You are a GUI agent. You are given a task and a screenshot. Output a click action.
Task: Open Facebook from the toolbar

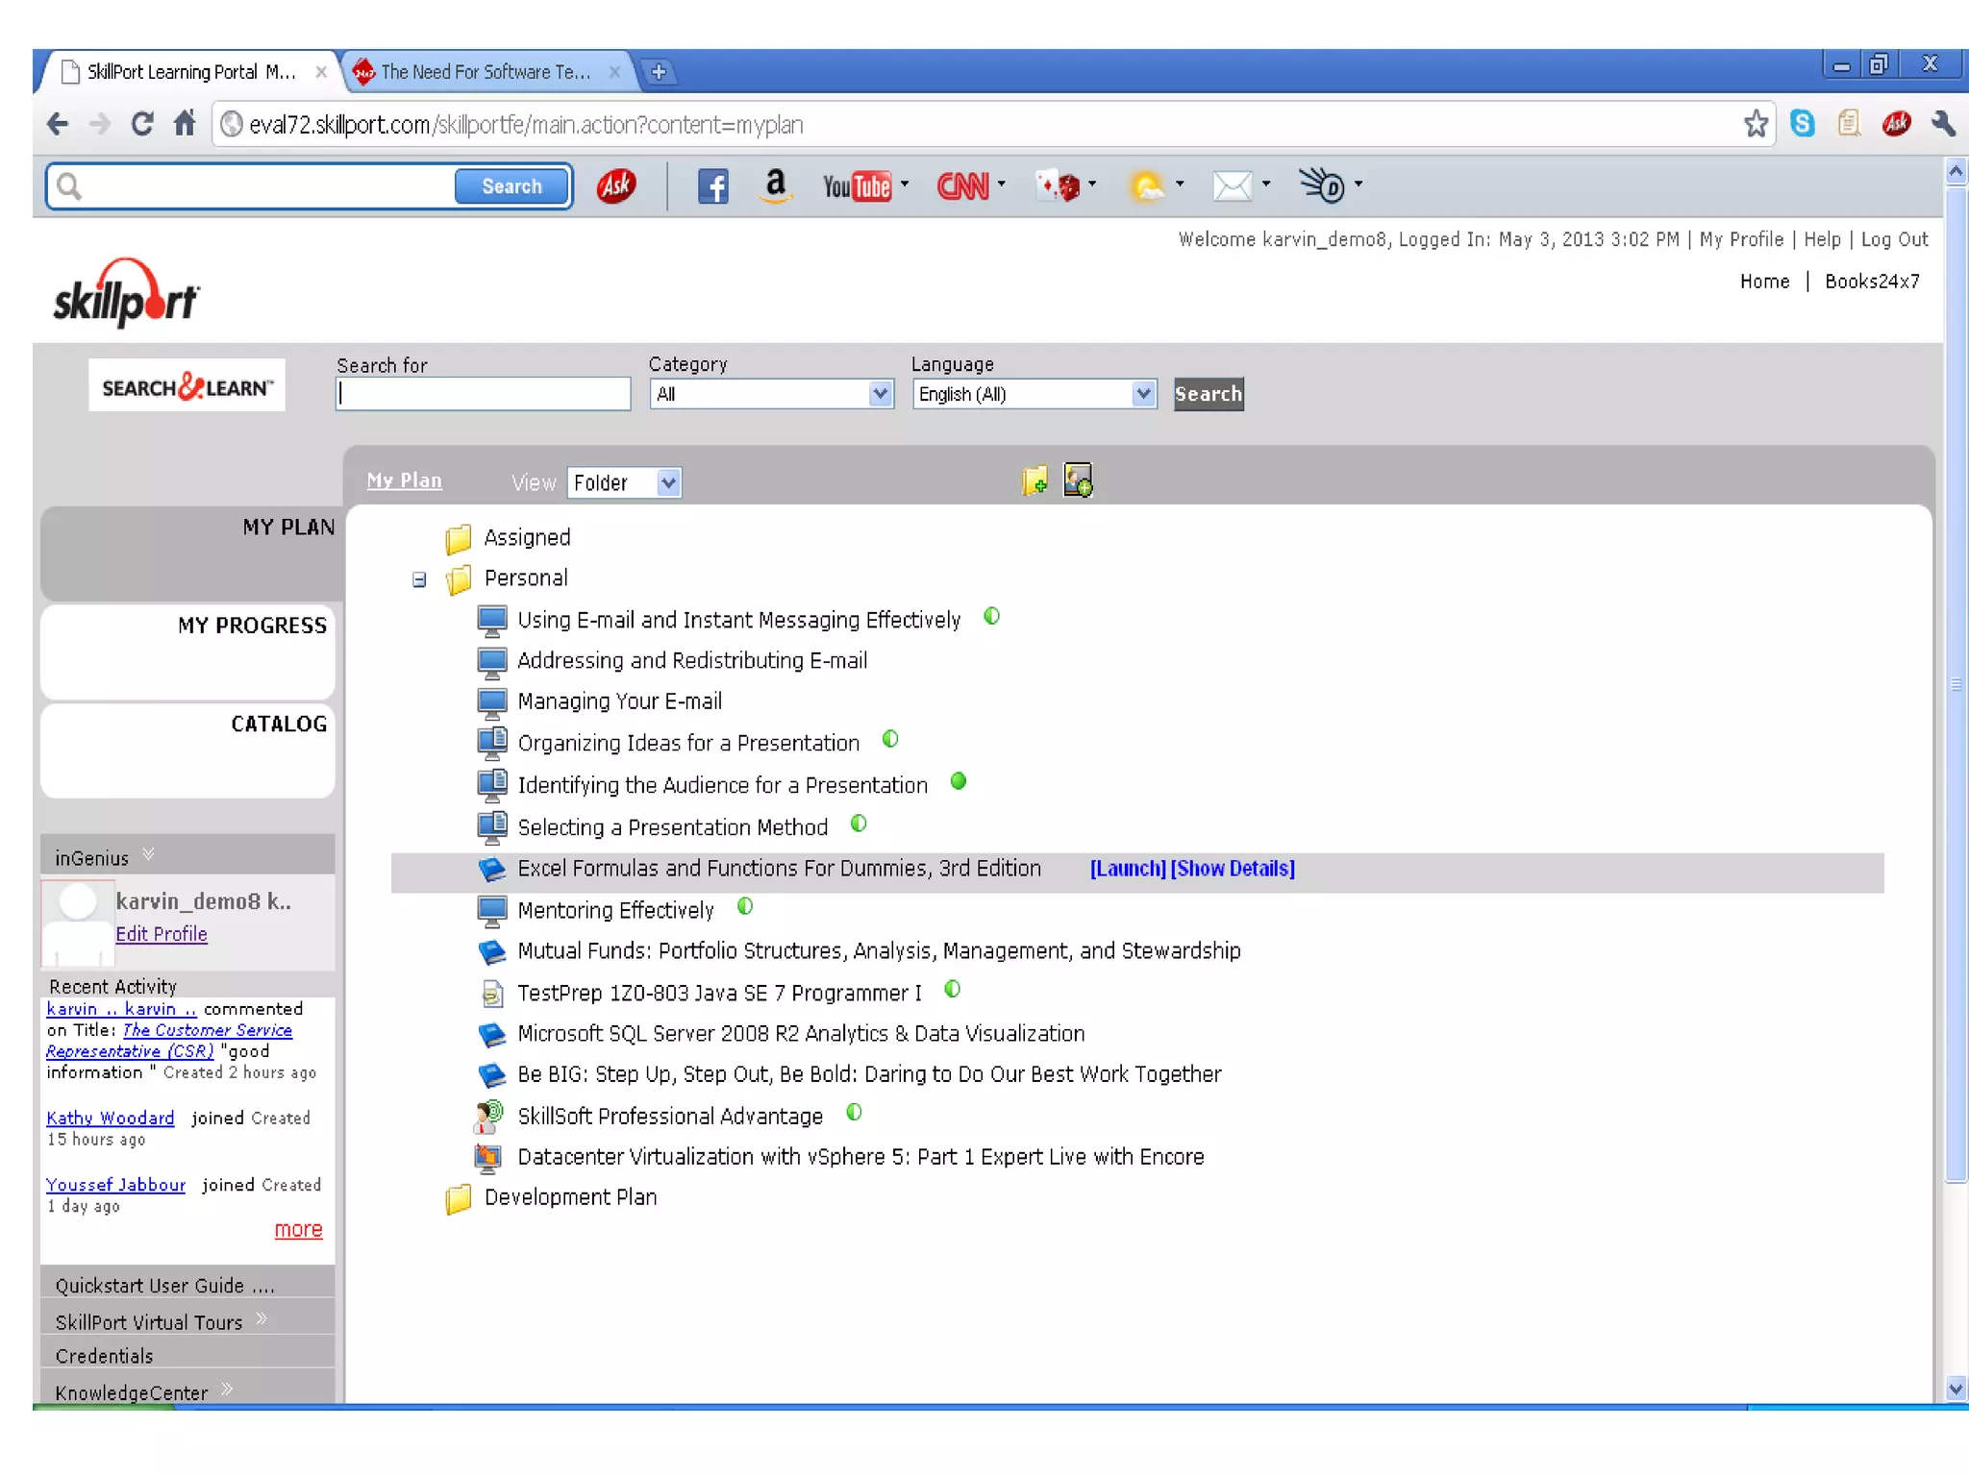[712, 185]
